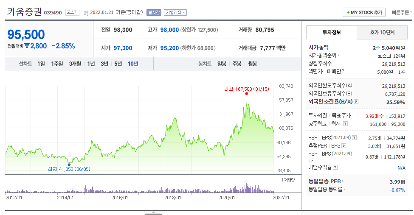Select the 3년 line chart period
The image size is (414, 215).
click(104, 64)
